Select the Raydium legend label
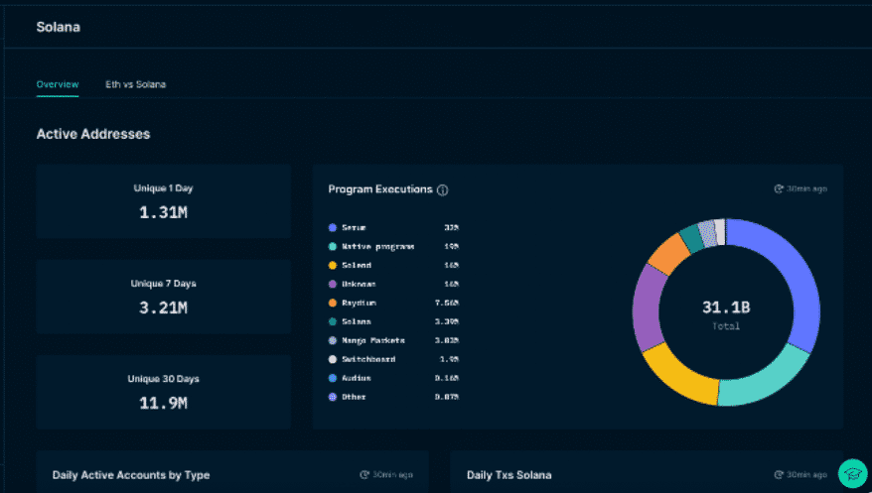This screenshot has width=872, height=493. pyautogui.click(x=359, y=304)
